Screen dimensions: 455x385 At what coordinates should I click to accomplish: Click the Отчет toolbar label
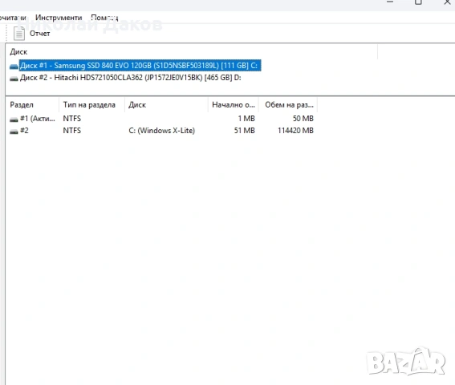tap(40, 34)
